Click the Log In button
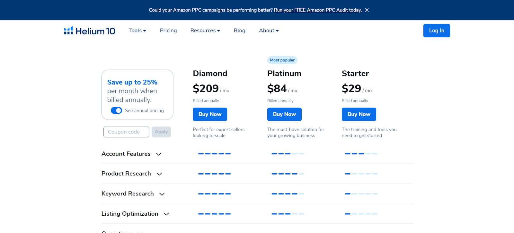 436,31
